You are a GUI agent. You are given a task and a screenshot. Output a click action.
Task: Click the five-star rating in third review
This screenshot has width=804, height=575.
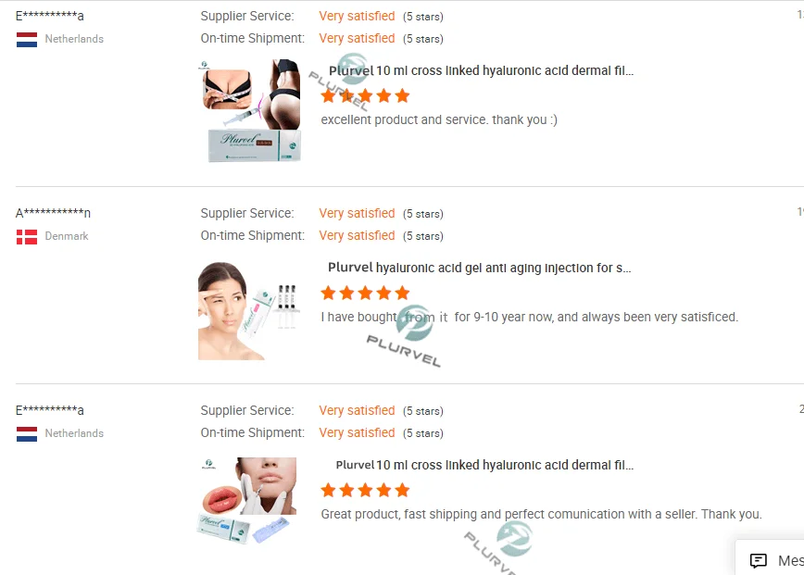click(x=365, y=491)
